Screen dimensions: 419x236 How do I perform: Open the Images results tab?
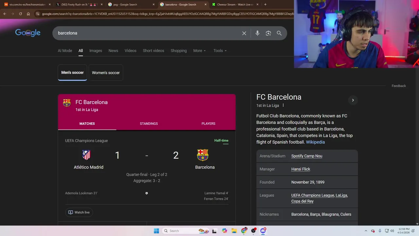(x=96, y=51)
